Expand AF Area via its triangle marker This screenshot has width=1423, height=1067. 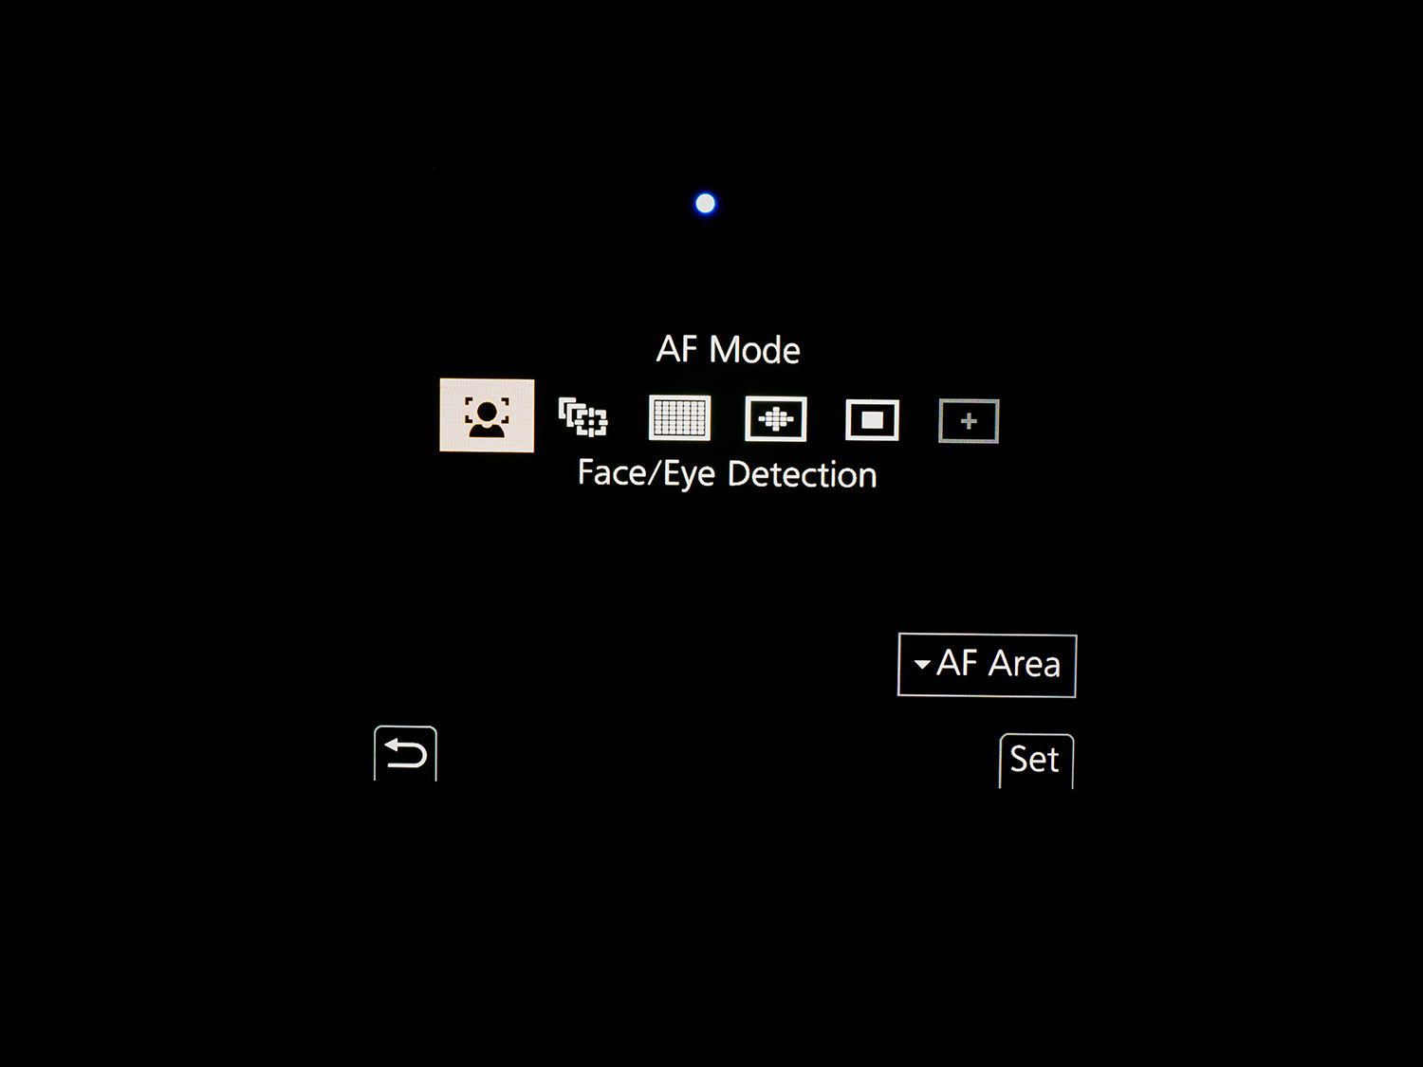click(922, 665)
